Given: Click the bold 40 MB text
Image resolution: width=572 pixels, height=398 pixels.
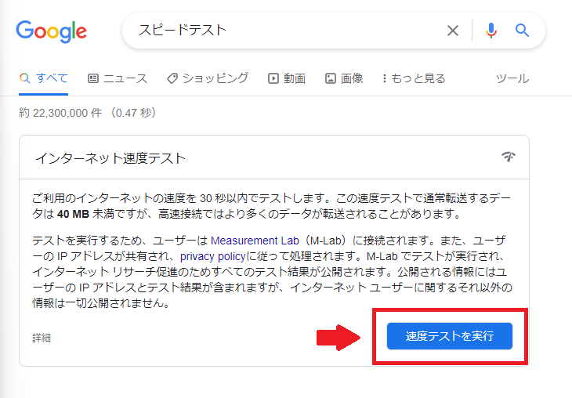Looking at the screenshot, I should (73, 214).
